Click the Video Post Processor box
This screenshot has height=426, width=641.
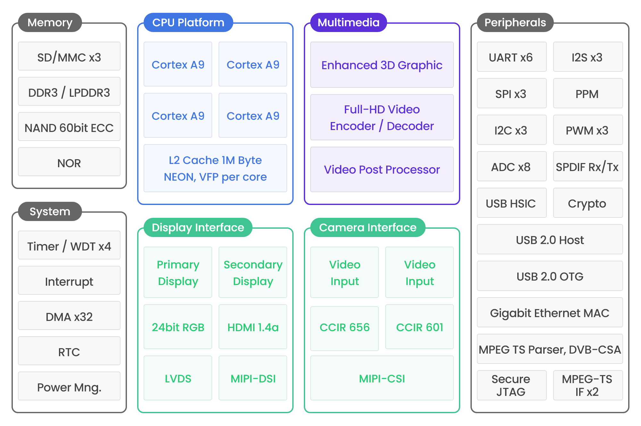click(x=382, y=169)
